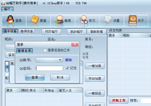Click the 菜系 column header in the bottom table
The width and height of the screenshot is (151, 106).
(13, 90)
